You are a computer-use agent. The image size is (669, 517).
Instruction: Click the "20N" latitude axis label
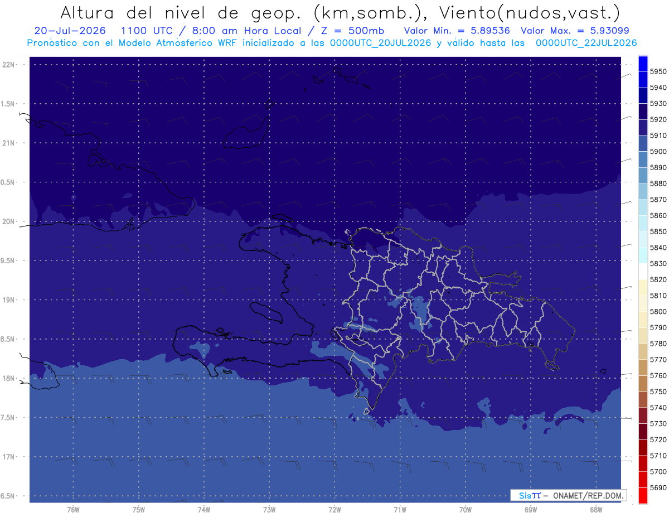coord(9,221)
